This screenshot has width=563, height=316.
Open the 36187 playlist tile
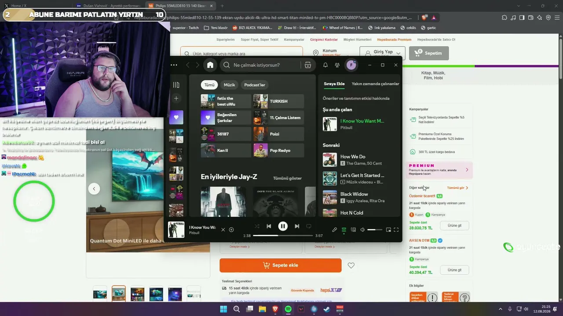click(226, 134)
